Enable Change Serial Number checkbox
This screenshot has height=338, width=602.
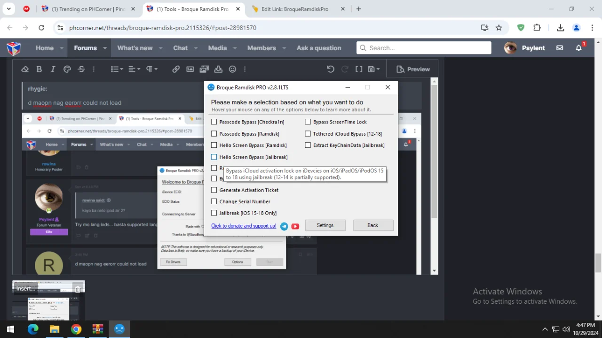point(214,201)
